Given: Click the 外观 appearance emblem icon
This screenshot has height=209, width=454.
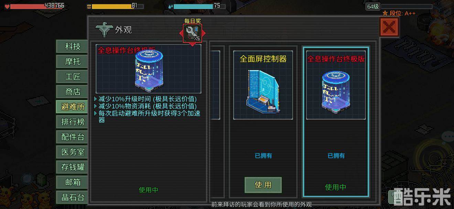Looking at the screenshot, I should tap(104, 30).
